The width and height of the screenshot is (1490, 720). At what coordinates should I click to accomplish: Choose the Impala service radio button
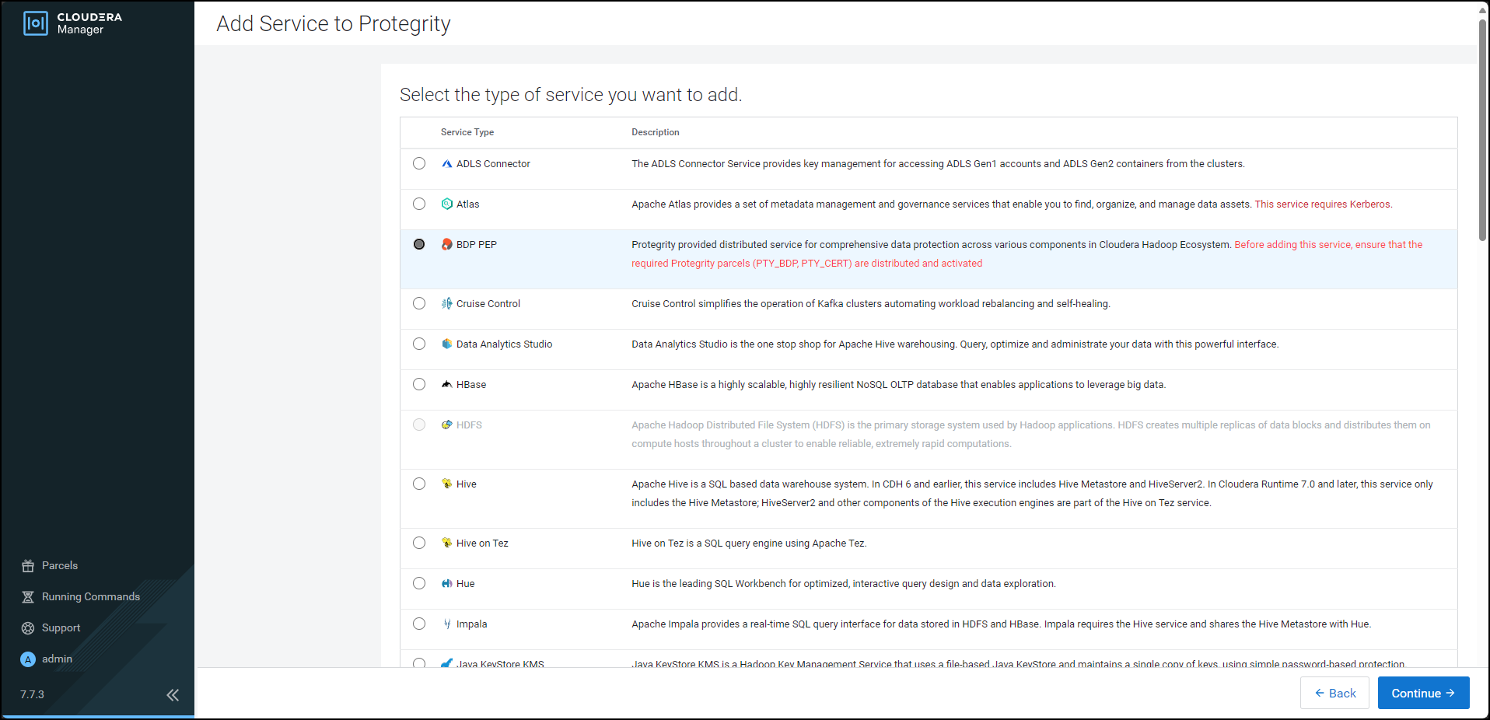coord(419,624)
